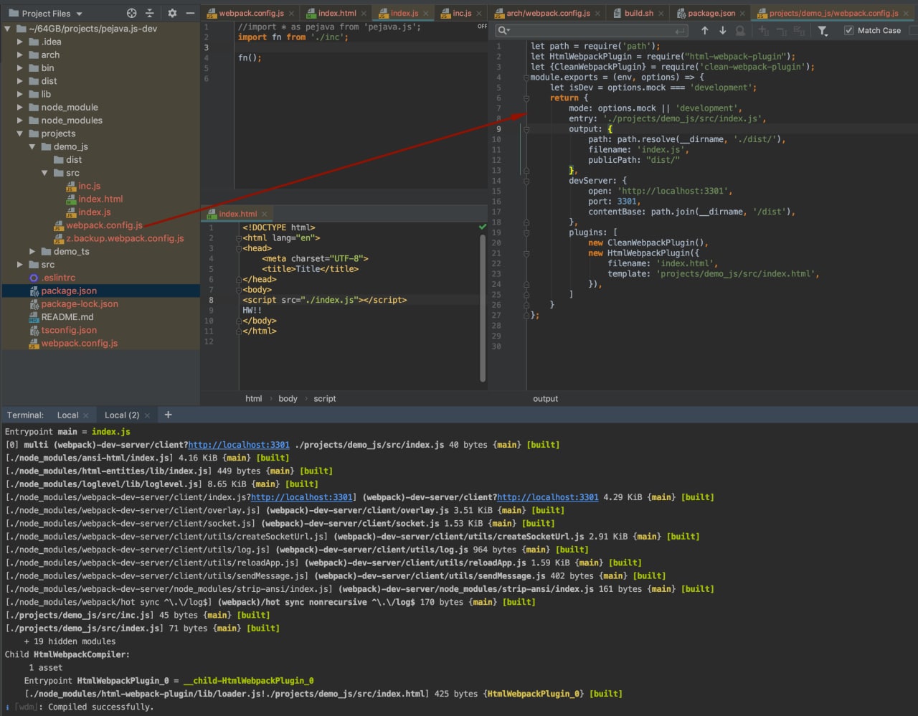
Task: Jump to previous occurrence with up arrow
Action: (705, 30)
